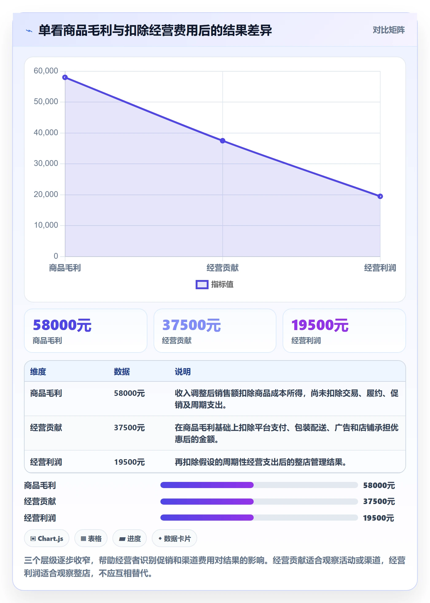Open the 37500元 经营贡献 data card

(215, 331)
